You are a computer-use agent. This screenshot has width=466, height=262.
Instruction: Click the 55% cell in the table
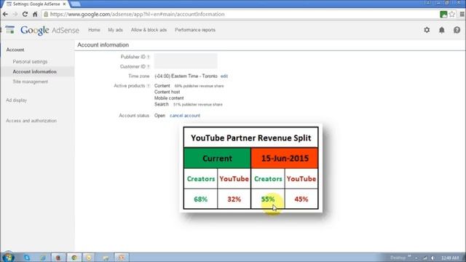(x=268, y=199)
